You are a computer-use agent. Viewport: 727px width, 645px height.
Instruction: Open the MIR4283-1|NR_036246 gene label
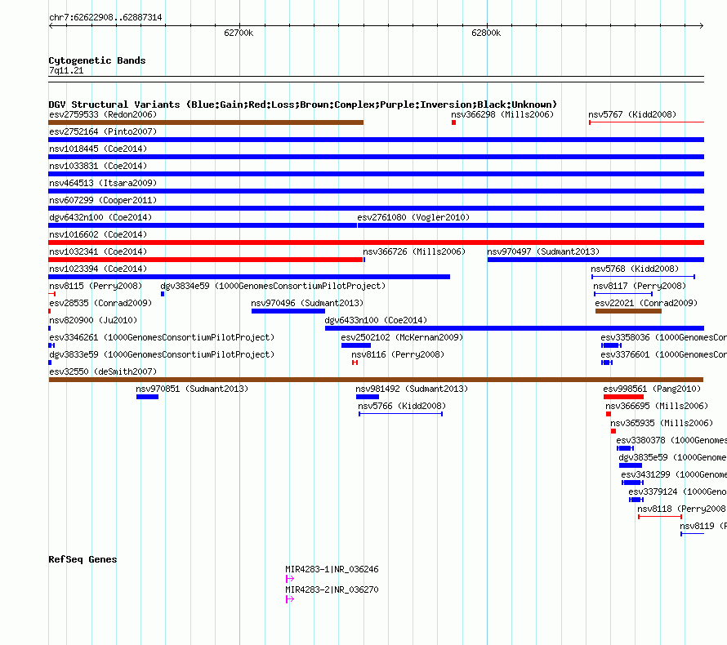click(332, 569)
